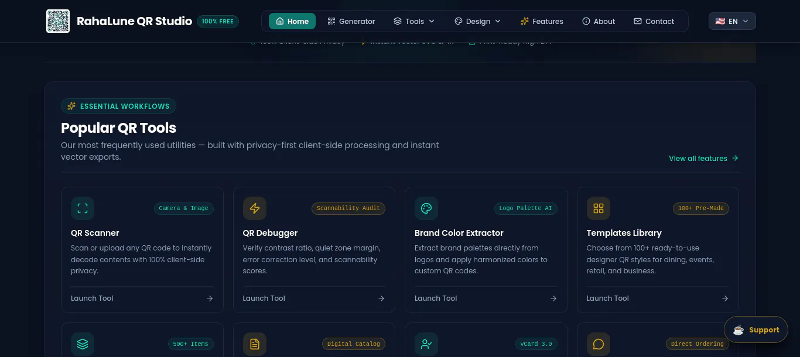800x357 pixels.
Task: Click the document icon near Digital Catalog
Action: [255, 344]
